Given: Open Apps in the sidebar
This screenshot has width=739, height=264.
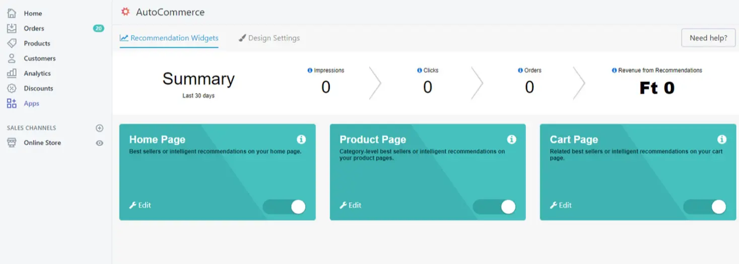Looking at the screenshot, I should tap(31, 104).
